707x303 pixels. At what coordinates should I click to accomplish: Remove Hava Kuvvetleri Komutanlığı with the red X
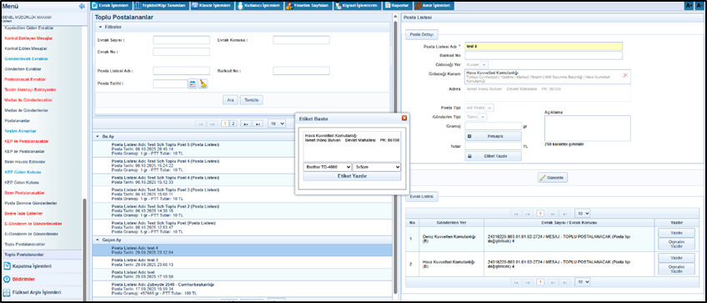click(x=625, y=75)
